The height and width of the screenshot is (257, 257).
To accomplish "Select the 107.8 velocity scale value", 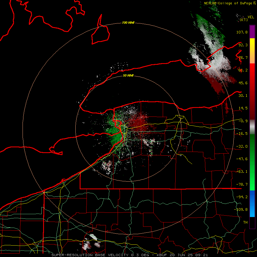I will (x=242, y=32).
